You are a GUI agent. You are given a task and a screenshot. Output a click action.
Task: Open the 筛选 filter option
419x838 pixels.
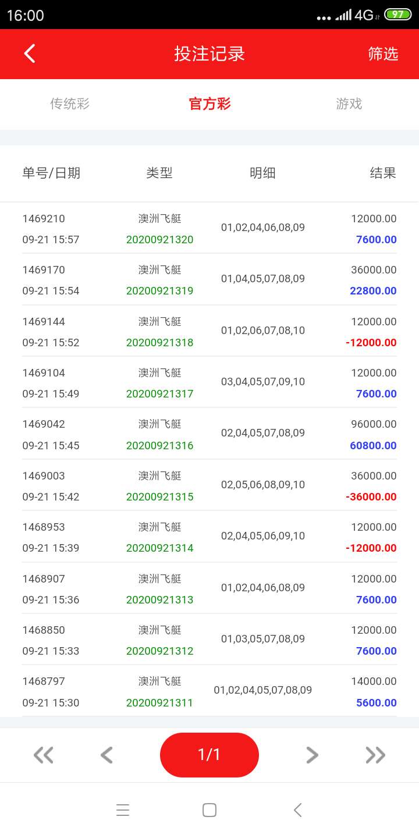coord(383,54)
